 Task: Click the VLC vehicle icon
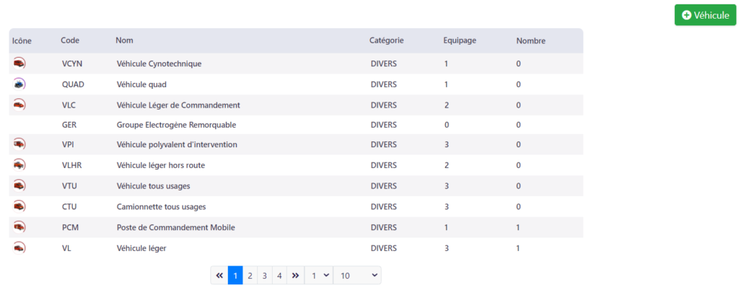19,105
